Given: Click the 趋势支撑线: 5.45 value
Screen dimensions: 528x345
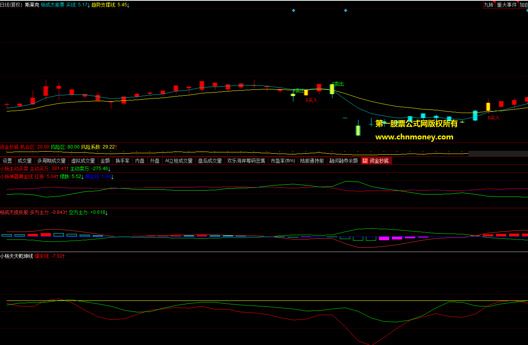Looking at the screenshot, I should coord(110,5).
